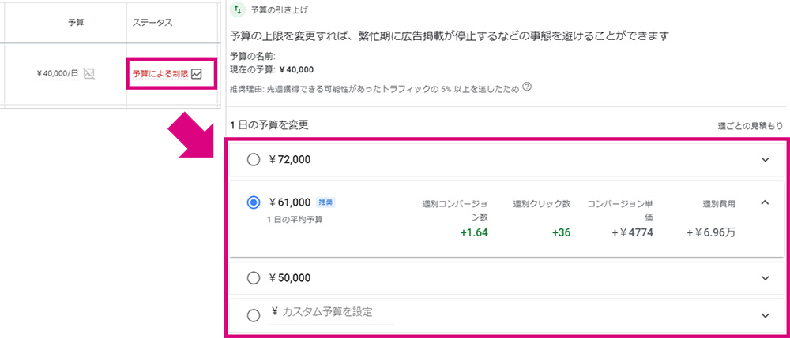The image size is (790, 338).
Task: Select the ¥72,000 radio button
Action: (254, 160)
